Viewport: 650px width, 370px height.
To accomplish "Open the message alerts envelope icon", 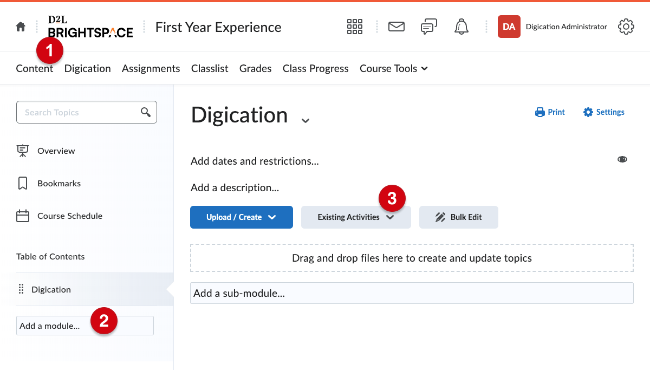I will pos(396,27).
